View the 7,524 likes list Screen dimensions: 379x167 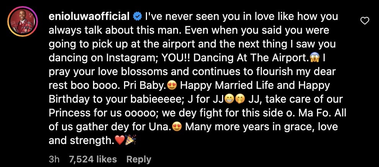tap(93, 159)
